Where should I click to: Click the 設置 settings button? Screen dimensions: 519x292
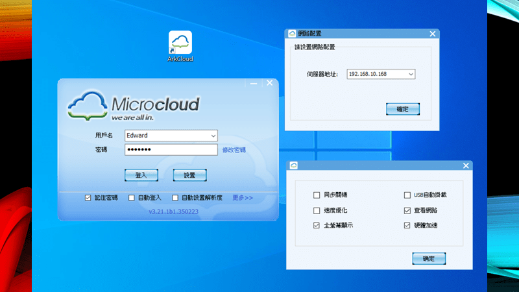point(189,175)
